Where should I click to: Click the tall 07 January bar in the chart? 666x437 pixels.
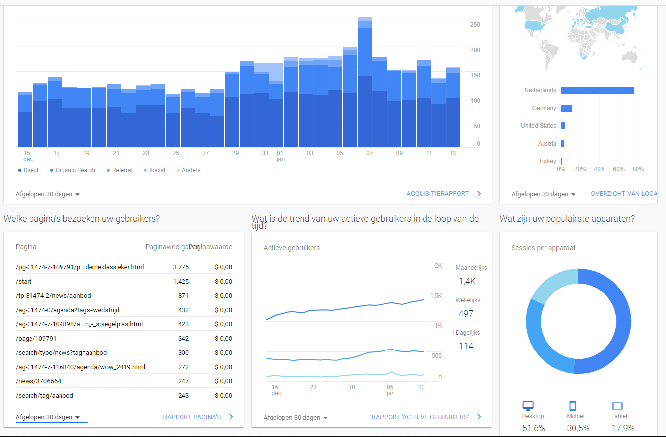pos(364,83)
